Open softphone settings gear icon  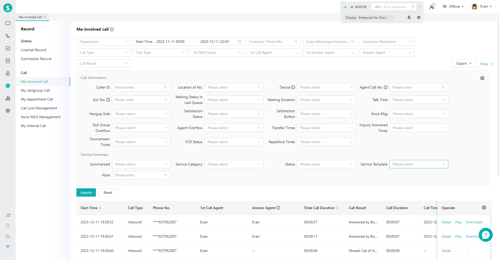[x=419, y=17]
